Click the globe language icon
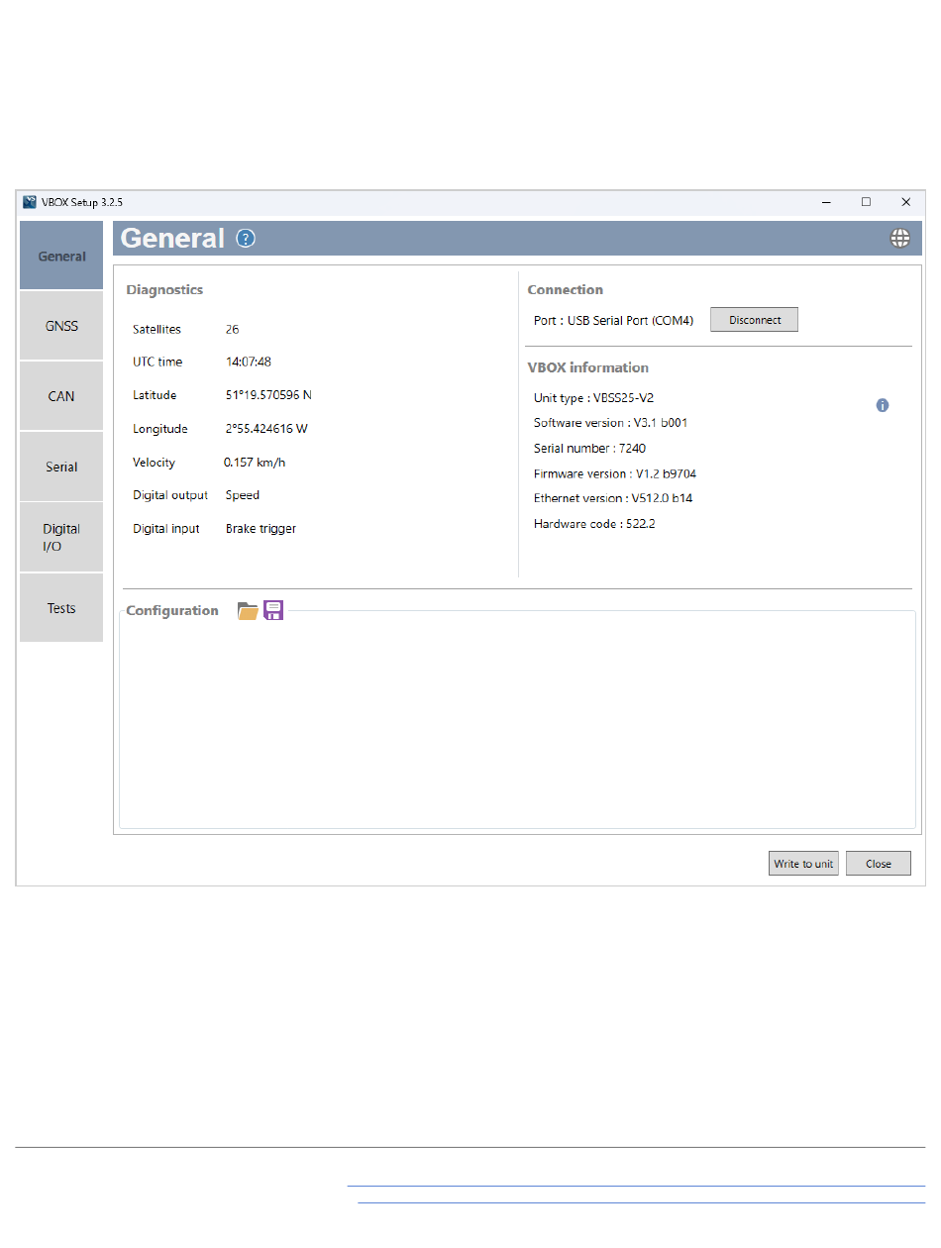The image size is (941, 1248). [x=899, y=238]
